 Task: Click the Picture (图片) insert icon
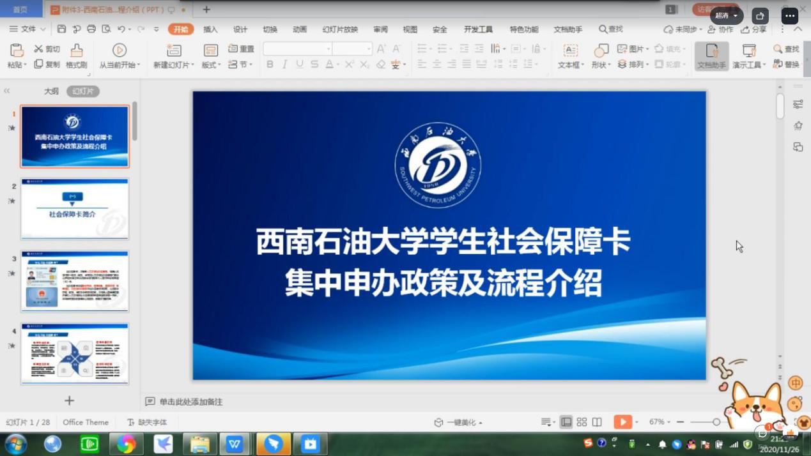tap(622, 49)
